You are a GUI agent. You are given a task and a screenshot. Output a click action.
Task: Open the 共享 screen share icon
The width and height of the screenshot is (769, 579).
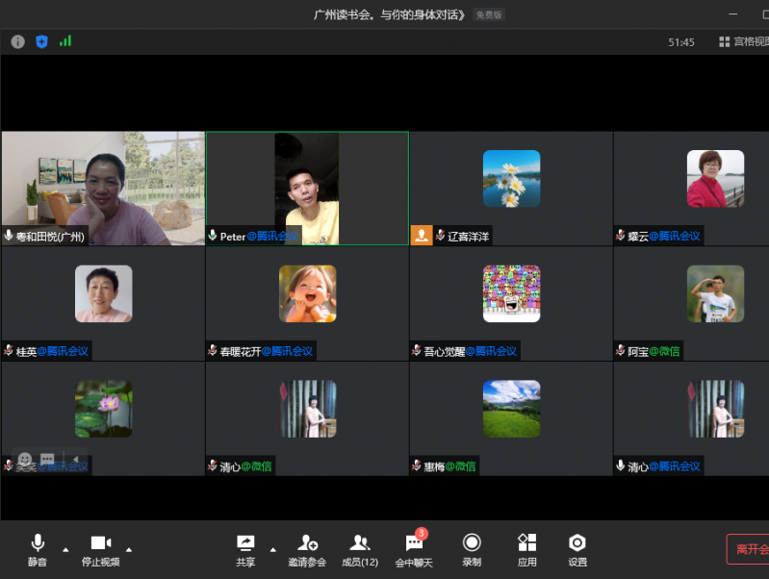[245, 549]
